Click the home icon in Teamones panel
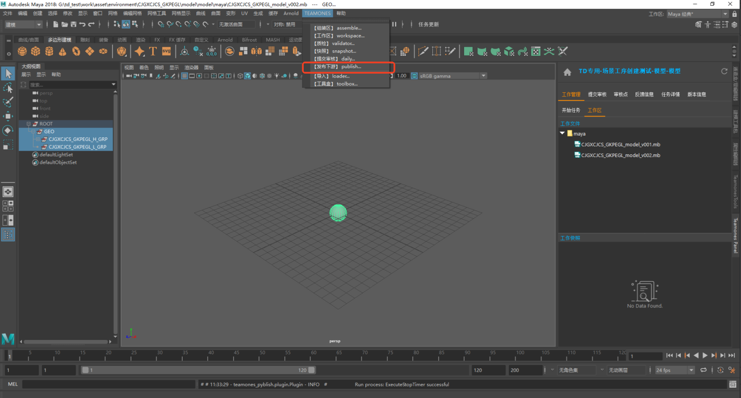The image size is (741, 398). click(x=567, y=72)
